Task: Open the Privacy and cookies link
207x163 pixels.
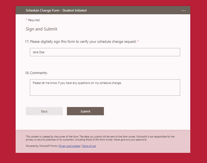Action: click(x=69, y=146)
